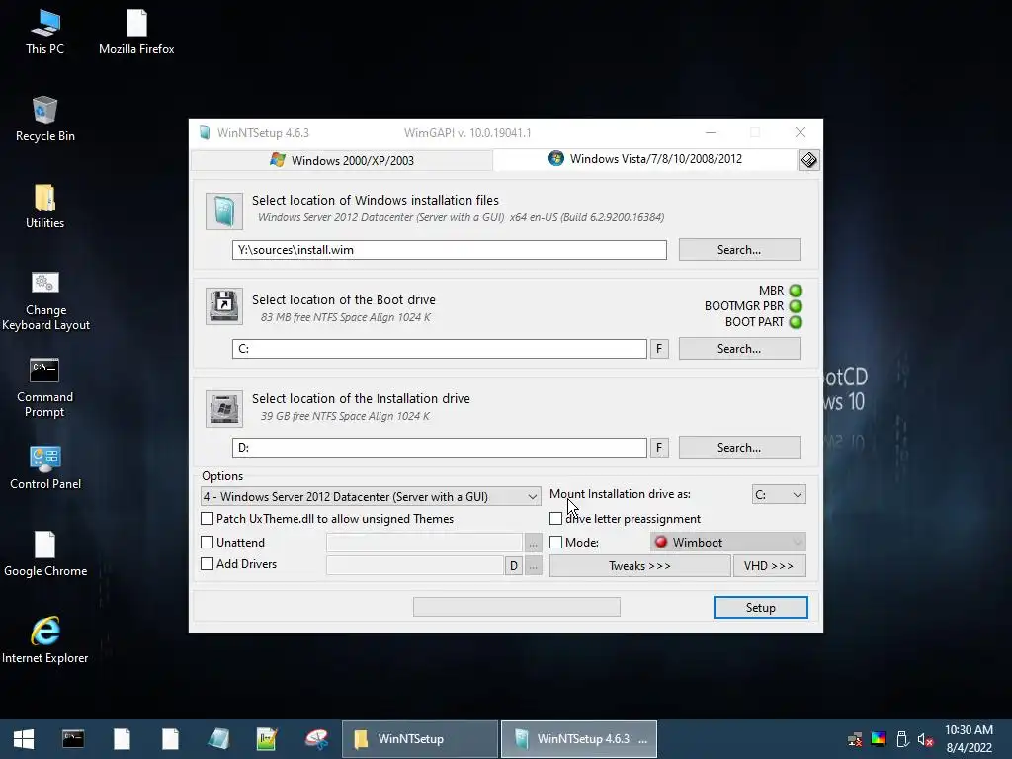The image size is (1012, 759).
Task: Open This PC desktop icon
Action: click(44, 33)
